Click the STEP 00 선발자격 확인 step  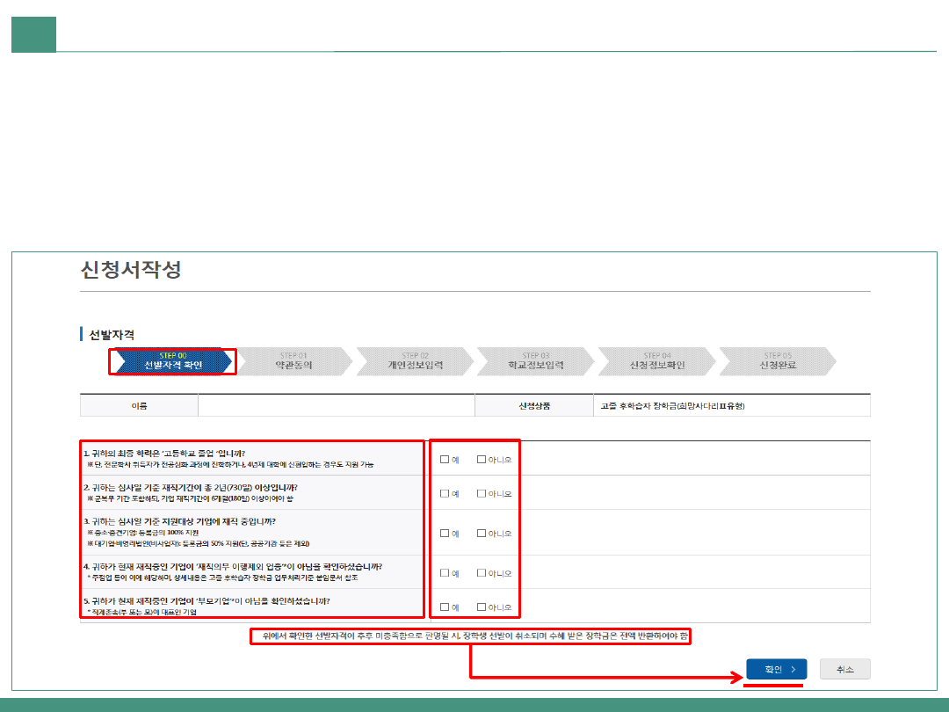[172, 361]
